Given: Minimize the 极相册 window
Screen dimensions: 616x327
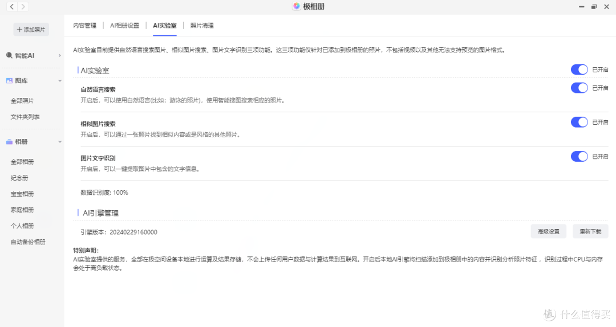Looking at the screenshot, I should click(581, 7).
